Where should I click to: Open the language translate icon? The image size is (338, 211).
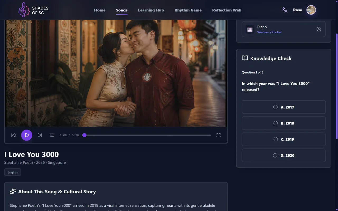(285, 10)
